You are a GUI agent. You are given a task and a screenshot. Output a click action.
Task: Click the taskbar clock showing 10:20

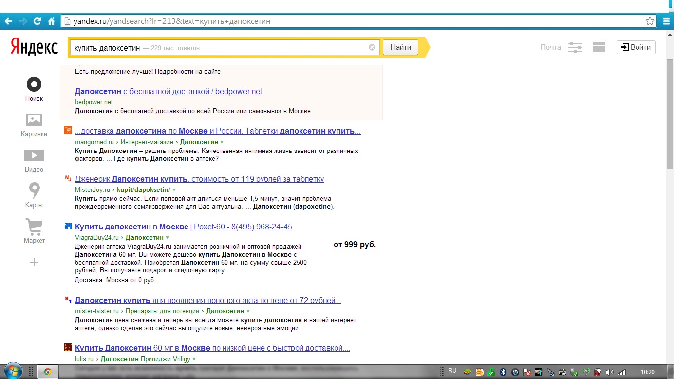(647, 372)
